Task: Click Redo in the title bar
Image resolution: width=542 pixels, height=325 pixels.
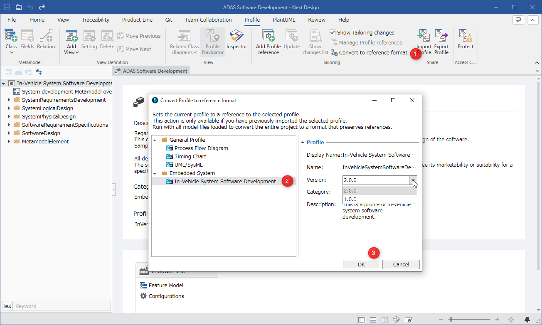Action: pos(42,7)
